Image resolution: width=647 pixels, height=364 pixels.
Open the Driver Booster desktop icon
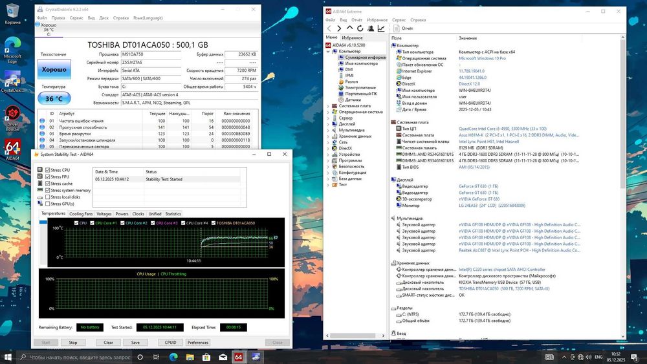(12, 119)
